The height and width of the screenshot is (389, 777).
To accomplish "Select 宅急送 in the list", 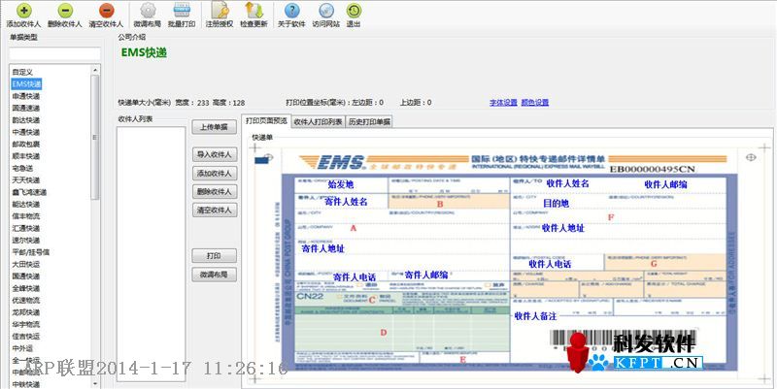I will tap(22, 168).
